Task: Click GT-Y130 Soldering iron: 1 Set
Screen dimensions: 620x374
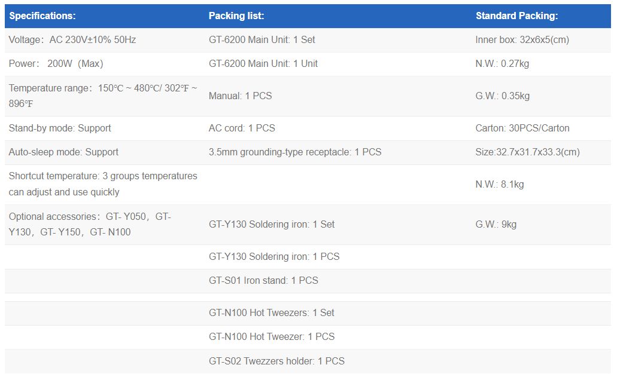Action: [x=272, y=225]
